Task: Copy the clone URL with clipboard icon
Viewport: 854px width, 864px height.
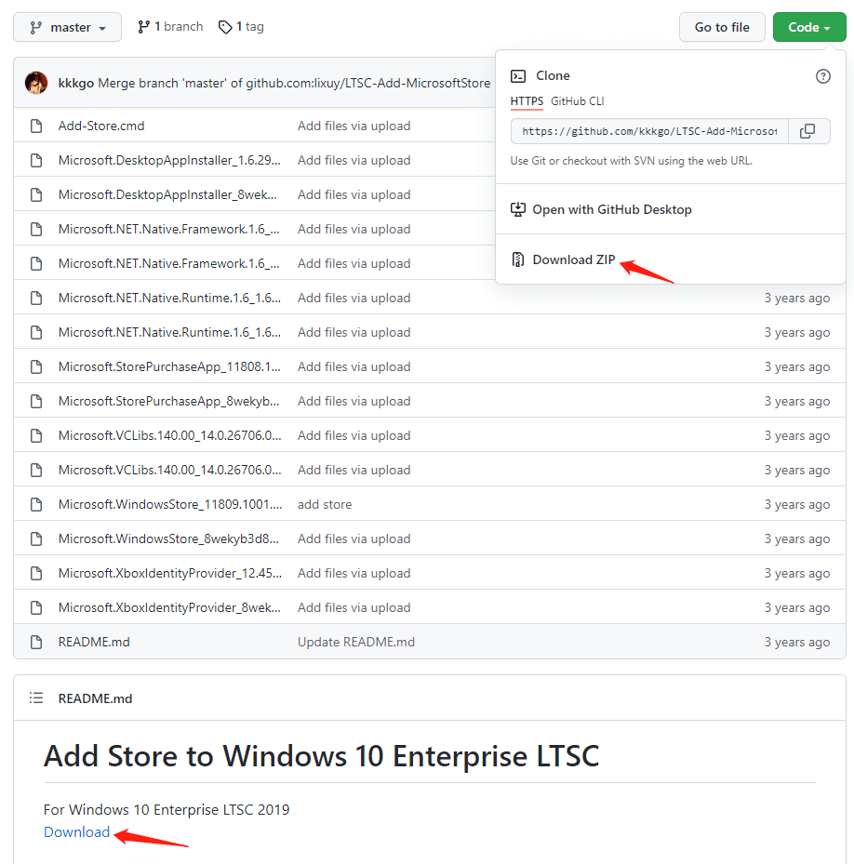Action: (x=808, y=131)
